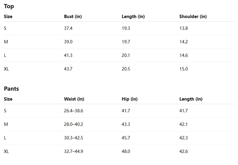Select waist range 32.7–44.9
The image size is (238, 165).
(73, 151)
